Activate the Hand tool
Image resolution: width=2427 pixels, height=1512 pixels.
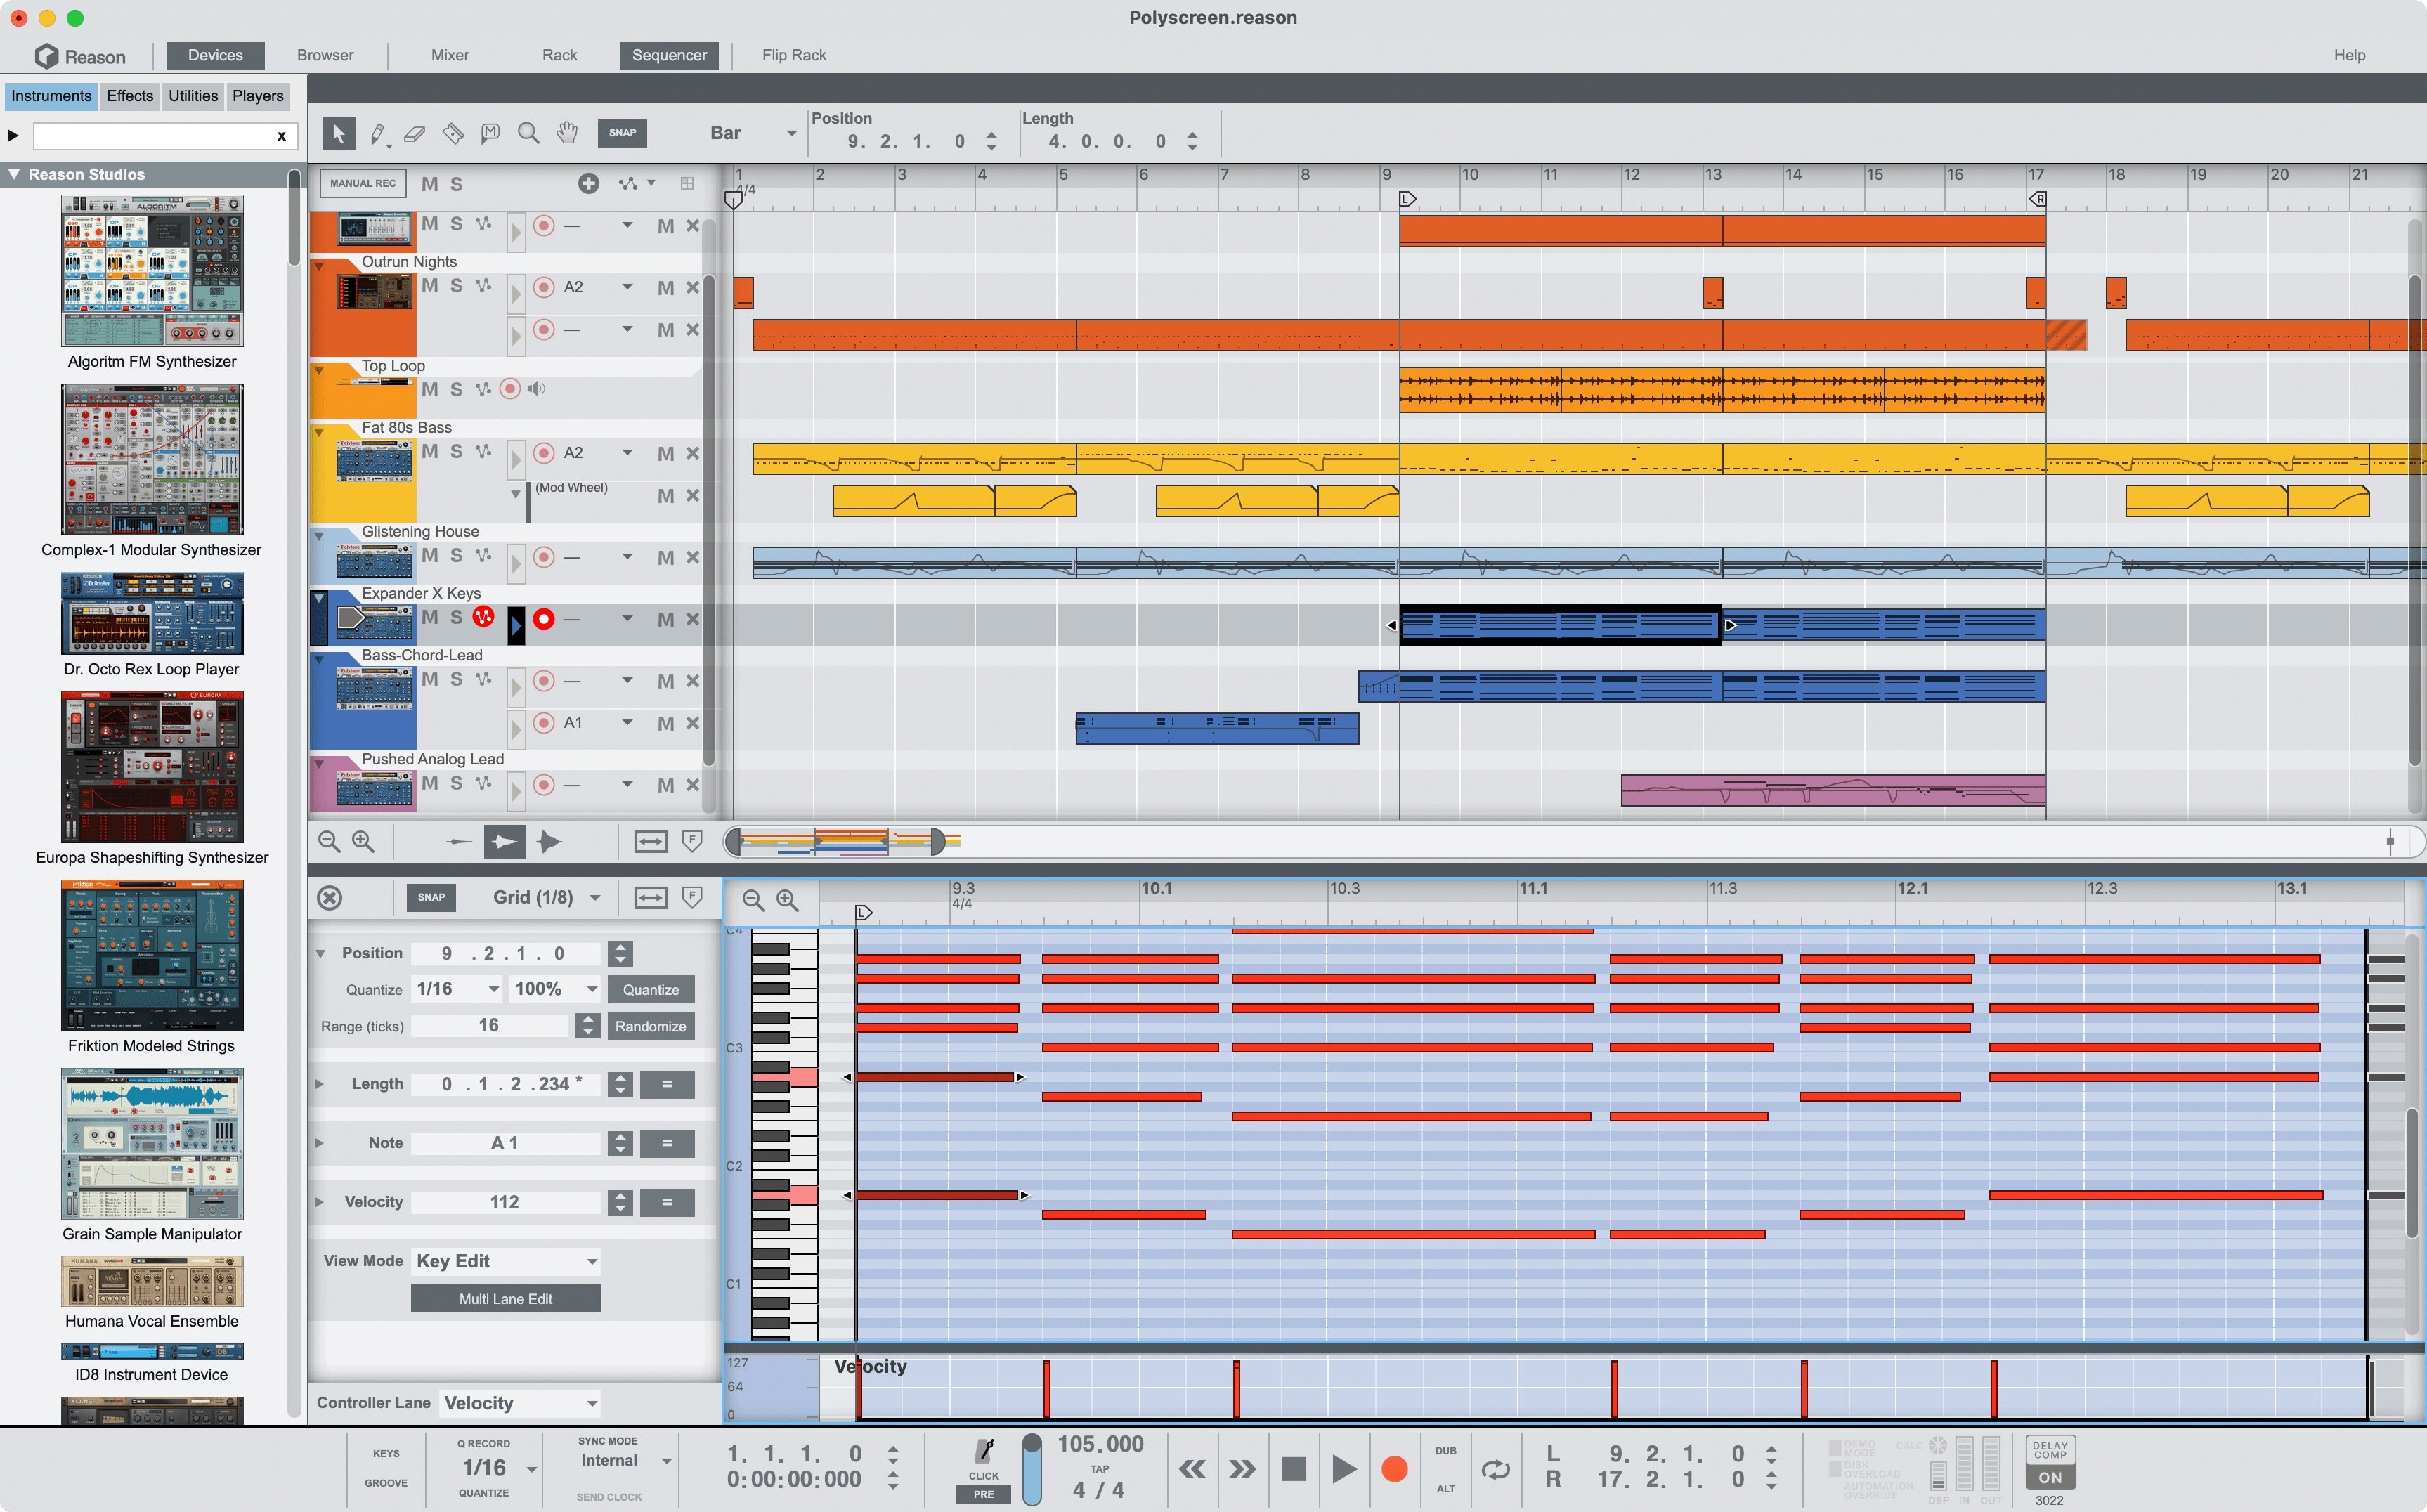point(566,132)
